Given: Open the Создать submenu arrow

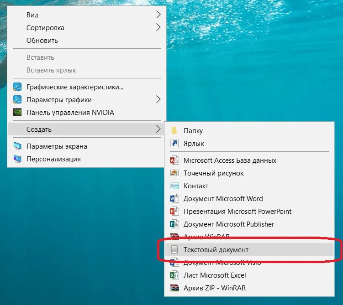Looking at the screenshot, I should (x=158, y=129).
